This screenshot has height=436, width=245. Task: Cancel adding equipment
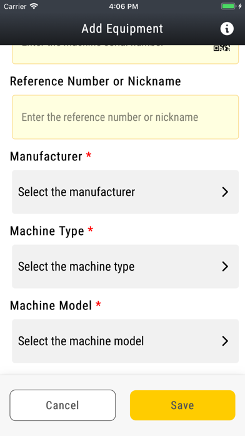point(62,405)
